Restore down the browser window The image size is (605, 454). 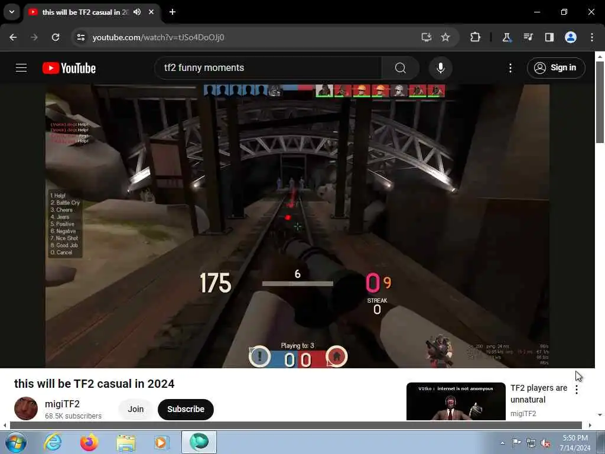coord(564,12)
